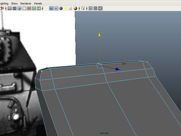Screen dimensions: 181x136
Task: Toggle the viewport grid display
Action: tap(9, 8)
